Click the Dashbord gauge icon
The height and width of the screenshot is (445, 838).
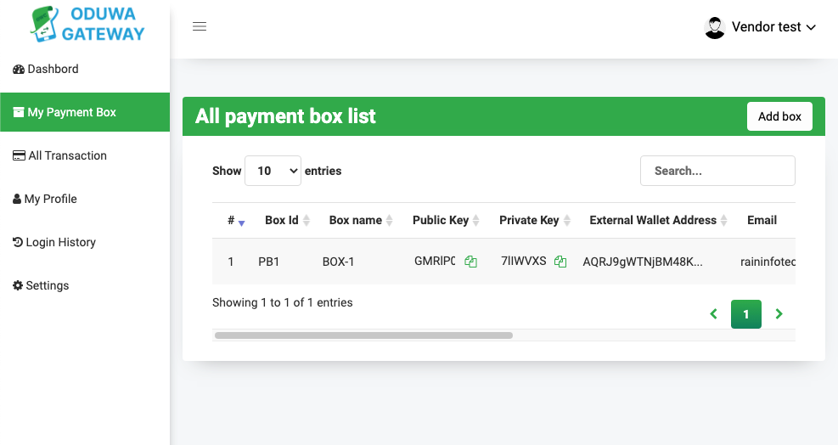19,69
